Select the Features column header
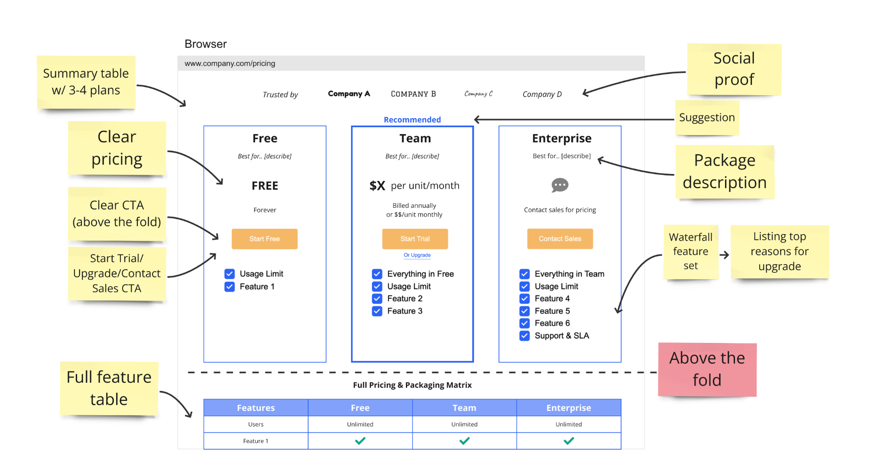Image resolution: width=887 pixels, height=455 pixels. 256,408
